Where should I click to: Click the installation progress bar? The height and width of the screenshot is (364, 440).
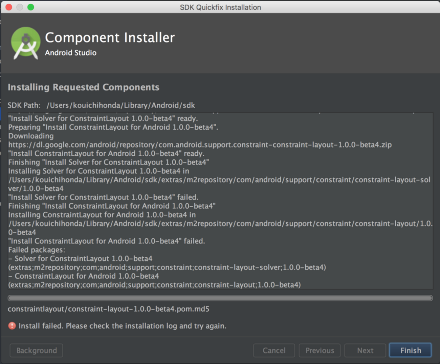point(220,298)
